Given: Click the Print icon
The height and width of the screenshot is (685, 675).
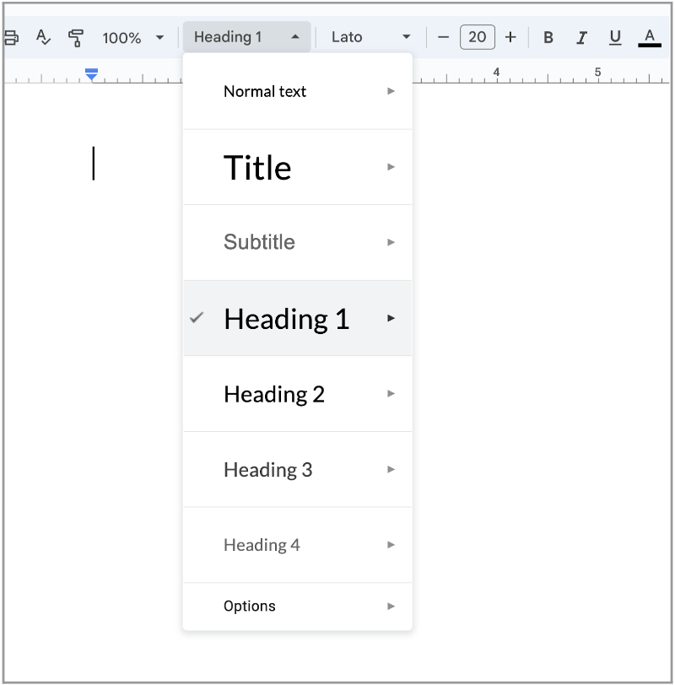Looking at the screenshot, I should [11, 37].
